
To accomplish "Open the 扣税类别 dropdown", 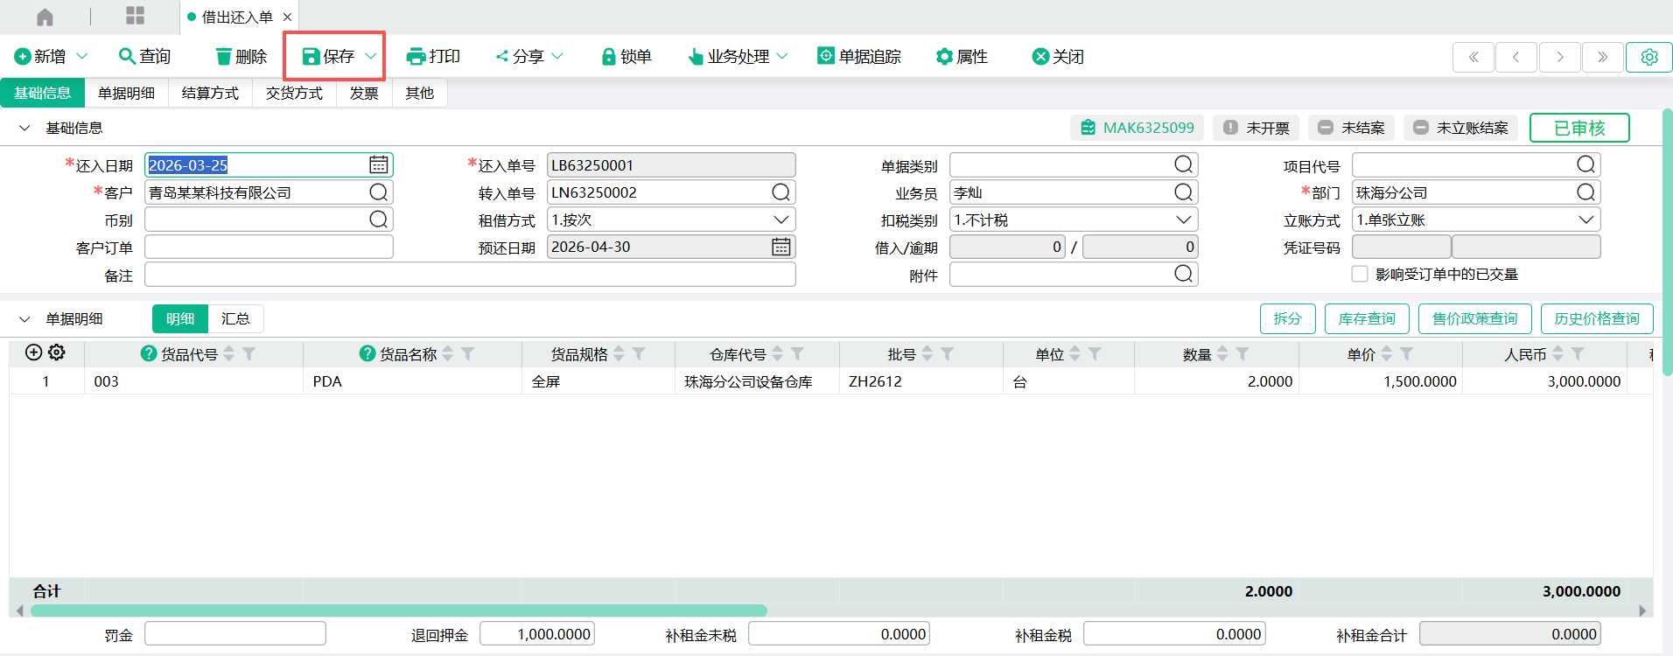I will pyautogui.click(x=1183, y=220).
